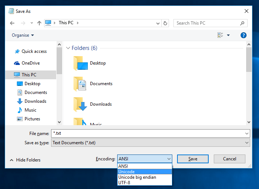Viewport: 259px width, 189px height.
Task: Click the Back navigation arrow
Action: [x=12, y=23]
